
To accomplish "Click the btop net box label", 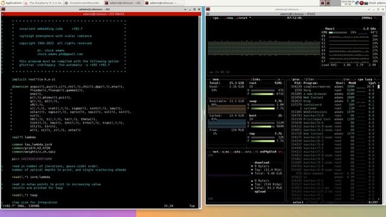I will tap(215, 152).
